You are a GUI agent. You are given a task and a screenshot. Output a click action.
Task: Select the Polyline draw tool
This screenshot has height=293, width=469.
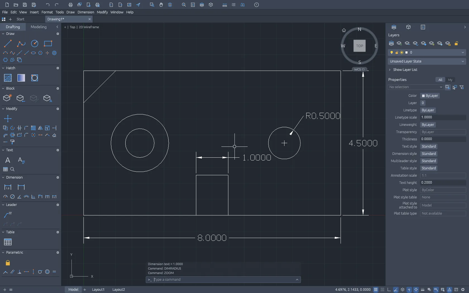tap(21, 44)
